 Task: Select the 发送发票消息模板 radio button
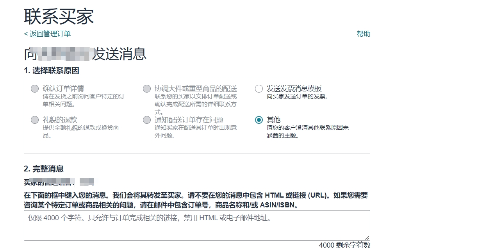click(x=259, y=89)
